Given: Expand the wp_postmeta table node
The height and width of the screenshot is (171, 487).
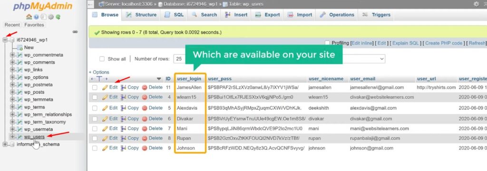Looking at the screenshot, I should [x=12, y=85].
